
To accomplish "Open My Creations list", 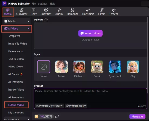I will 16,113.
